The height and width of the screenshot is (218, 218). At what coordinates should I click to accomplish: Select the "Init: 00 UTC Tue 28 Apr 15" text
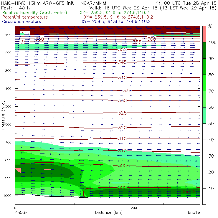(185, 3)
